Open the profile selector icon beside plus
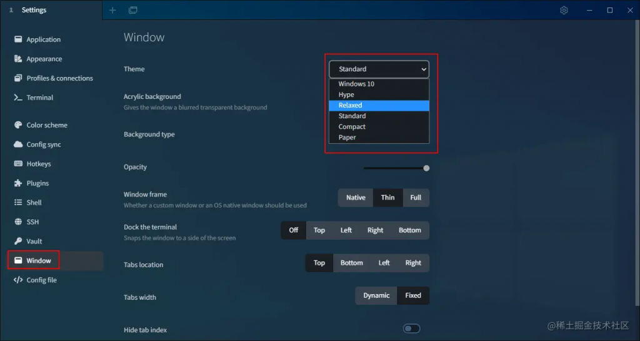 (133, 10)
